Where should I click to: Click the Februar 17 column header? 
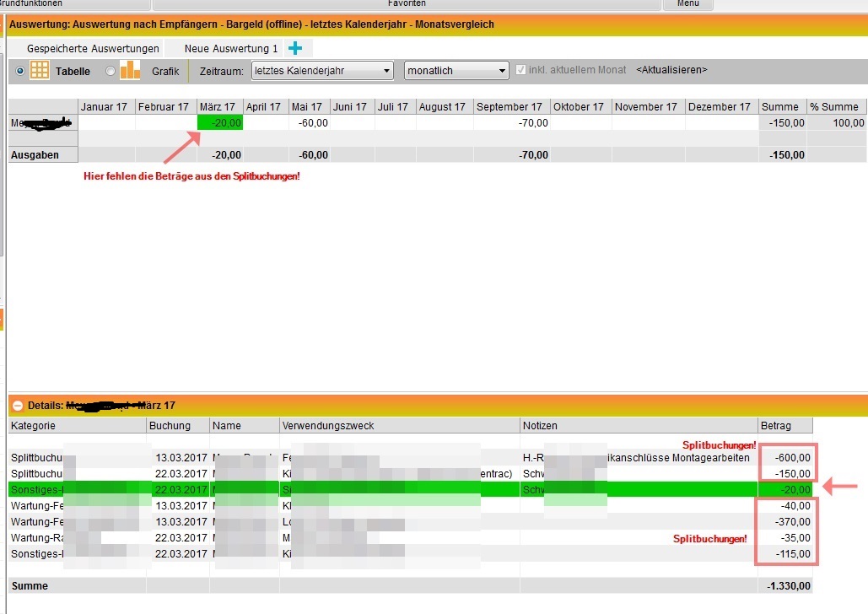[165, 107]
